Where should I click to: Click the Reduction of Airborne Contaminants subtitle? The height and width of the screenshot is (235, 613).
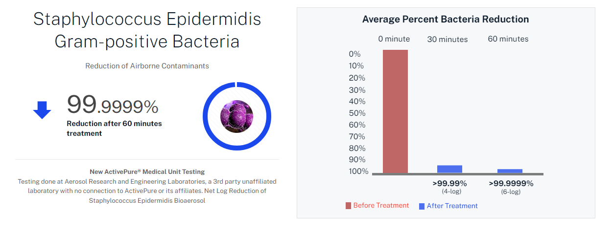point(147,66)
